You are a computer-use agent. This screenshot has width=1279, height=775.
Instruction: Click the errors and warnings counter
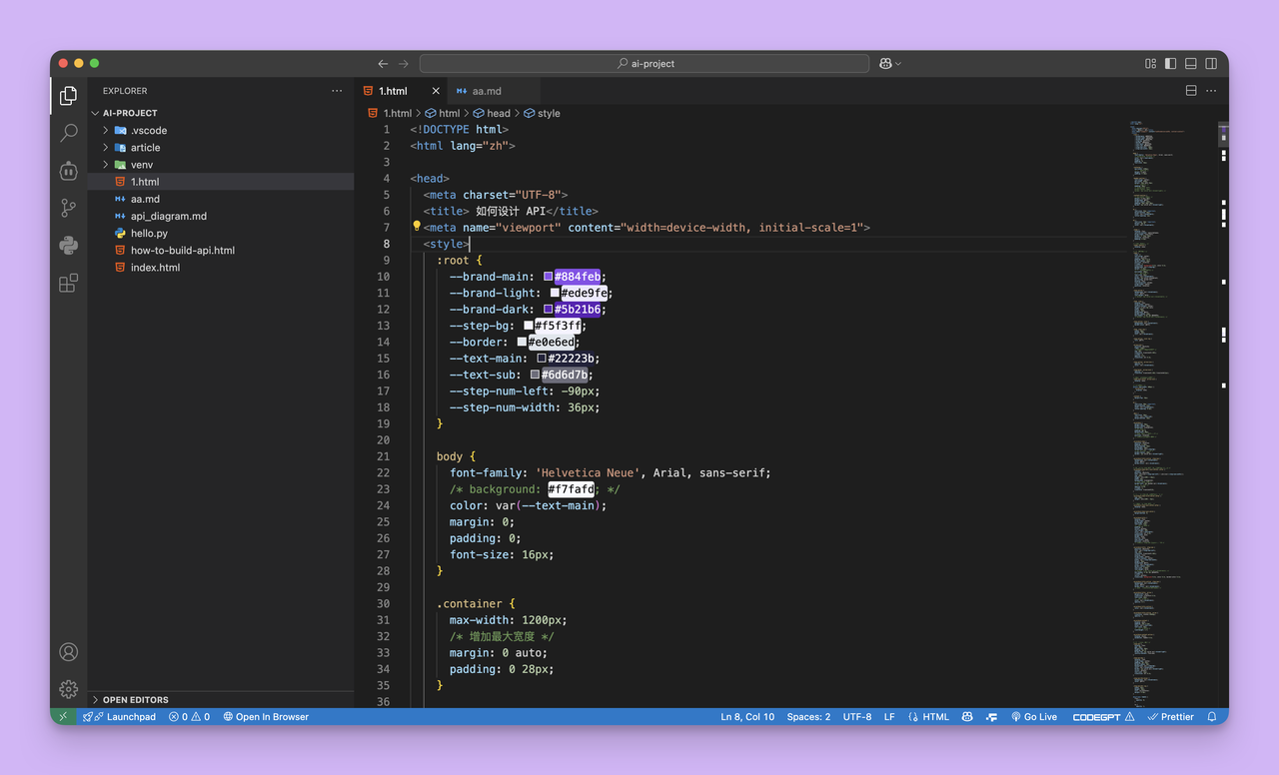pos(189,717)
